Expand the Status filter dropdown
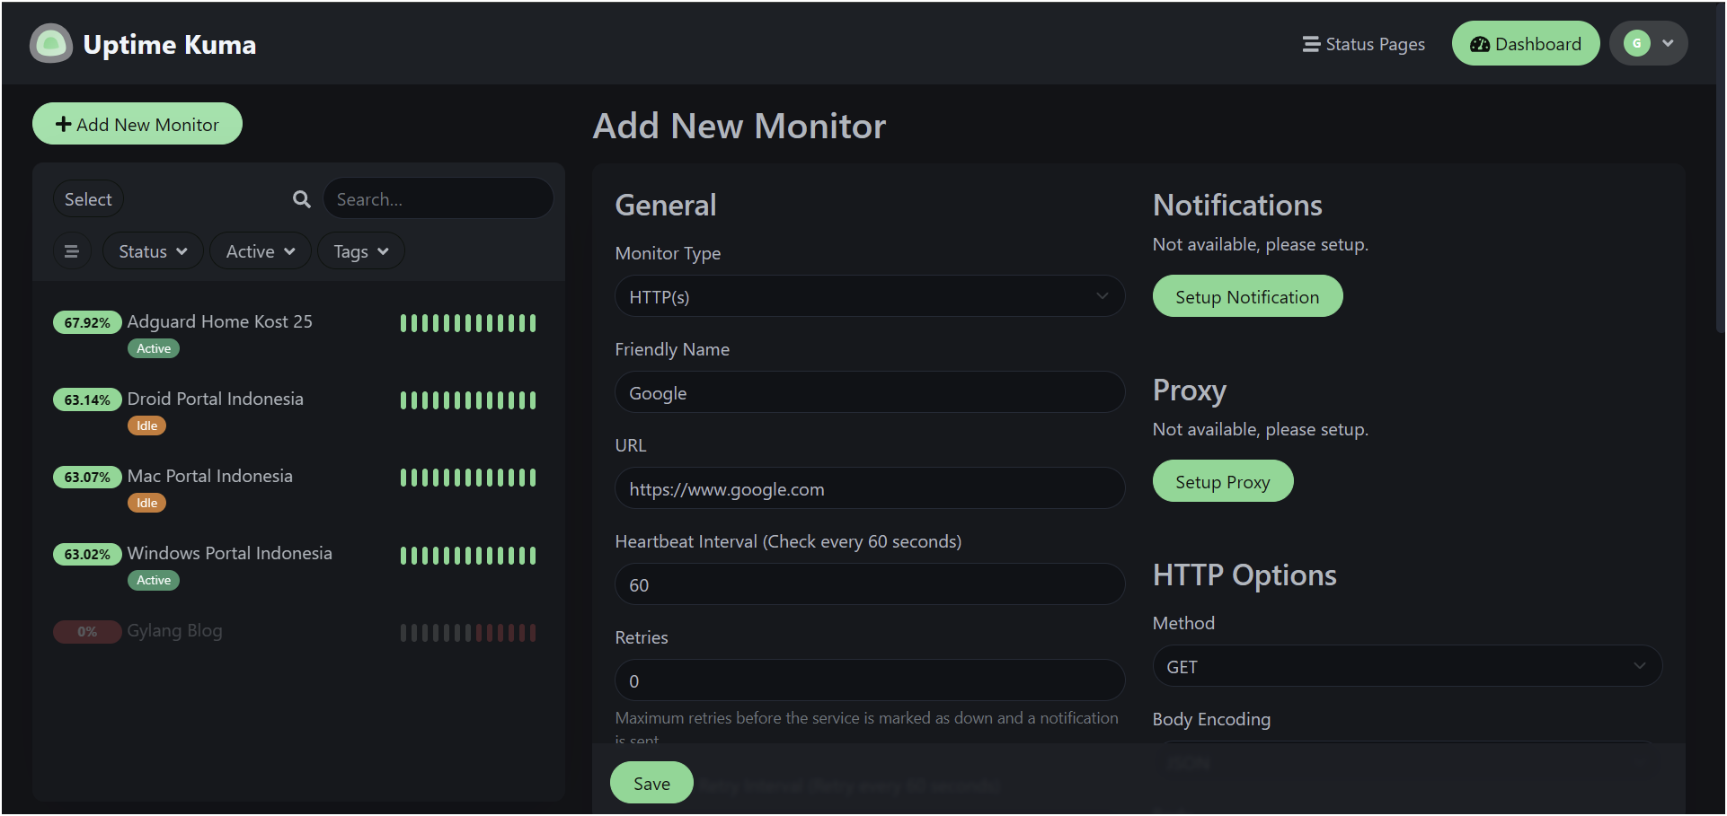 click(153, 251)
